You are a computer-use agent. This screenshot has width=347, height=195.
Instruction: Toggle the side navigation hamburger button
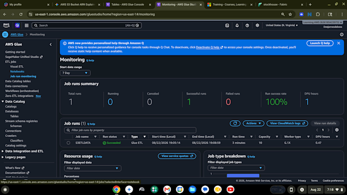(x=5, y=35)
